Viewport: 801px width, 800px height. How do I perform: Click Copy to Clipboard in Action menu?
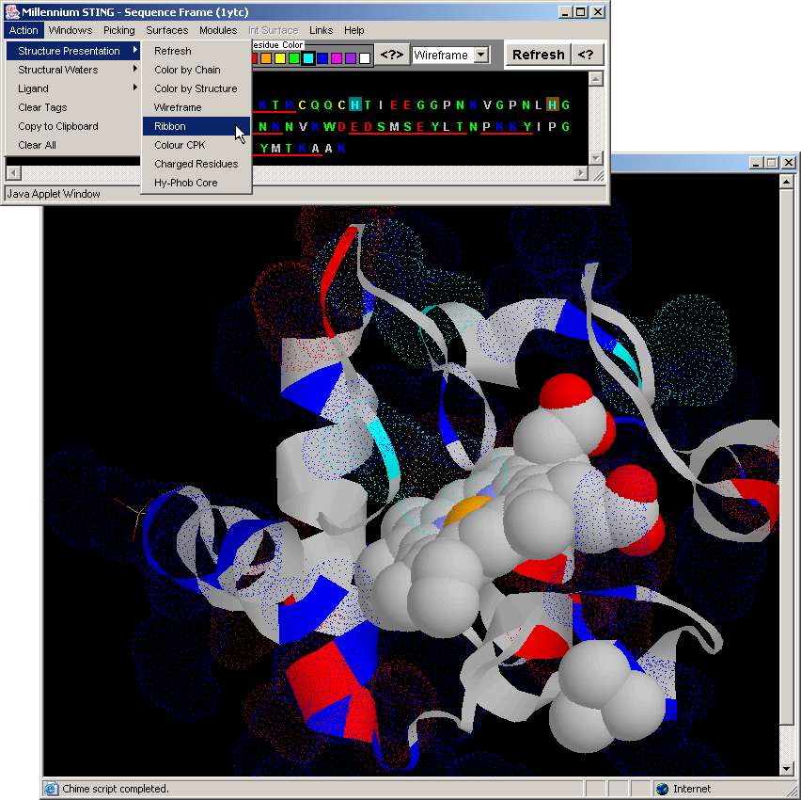[58, 126]
